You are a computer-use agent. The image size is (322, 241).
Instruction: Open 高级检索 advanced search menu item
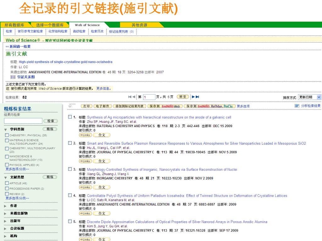click(x=79, y=31)
